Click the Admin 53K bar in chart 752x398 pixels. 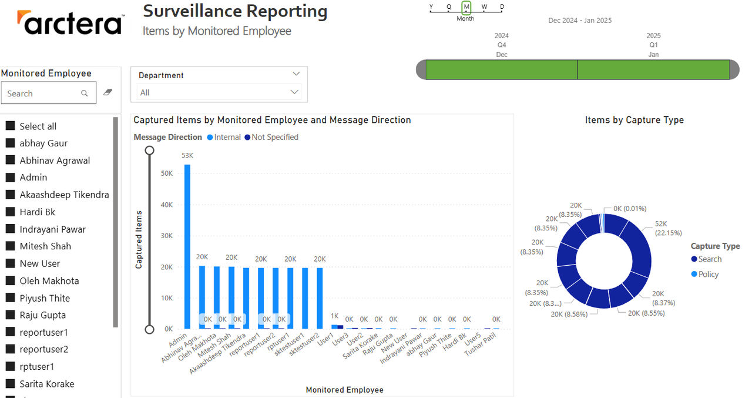tap(187, 246)
